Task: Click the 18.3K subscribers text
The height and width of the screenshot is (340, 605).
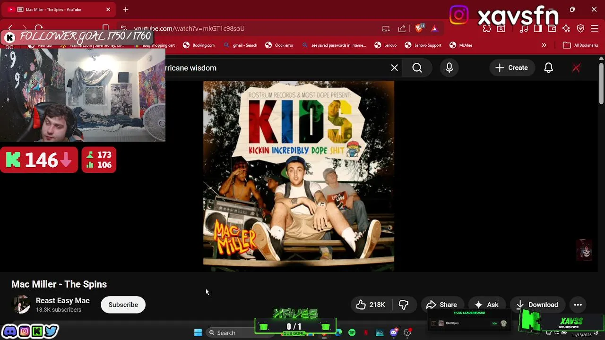Action: click(59, 310)
